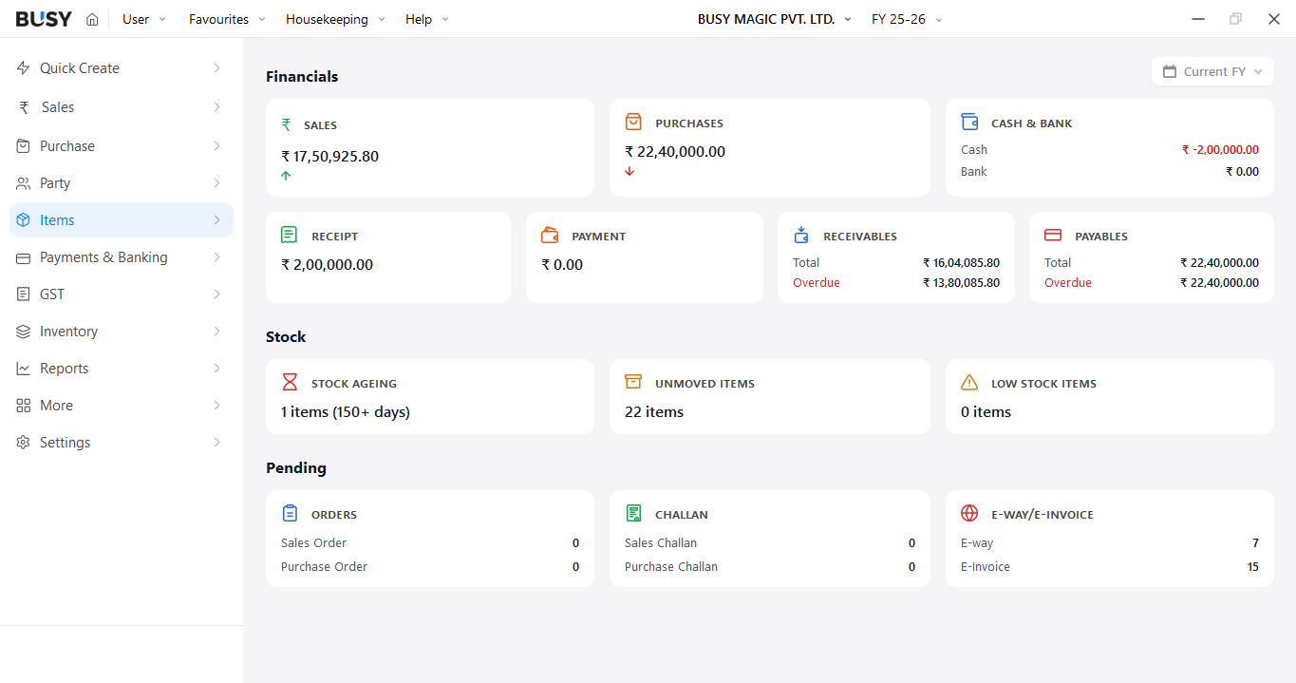Click the Receivables Overdue label
The height and width of the screenshot is (683, 1296).
tap(817, 283)
